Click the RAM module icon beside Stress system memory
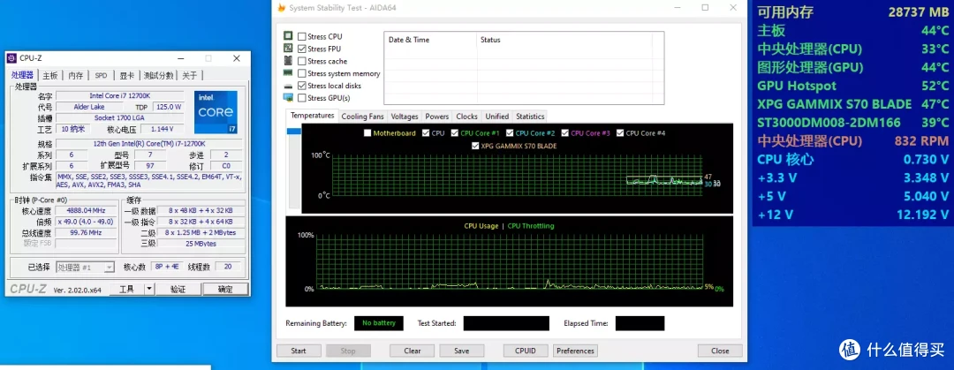 [288, 73]
